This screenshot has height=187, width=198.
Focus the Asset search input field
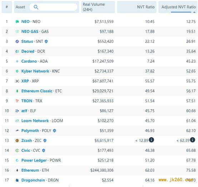pyautogui.click(x=53, y=7)
